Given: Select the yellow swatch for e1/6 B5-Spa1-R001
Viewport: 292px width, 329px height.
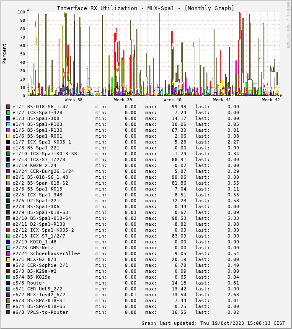Looking at the screenshot, I should point(8,136).
